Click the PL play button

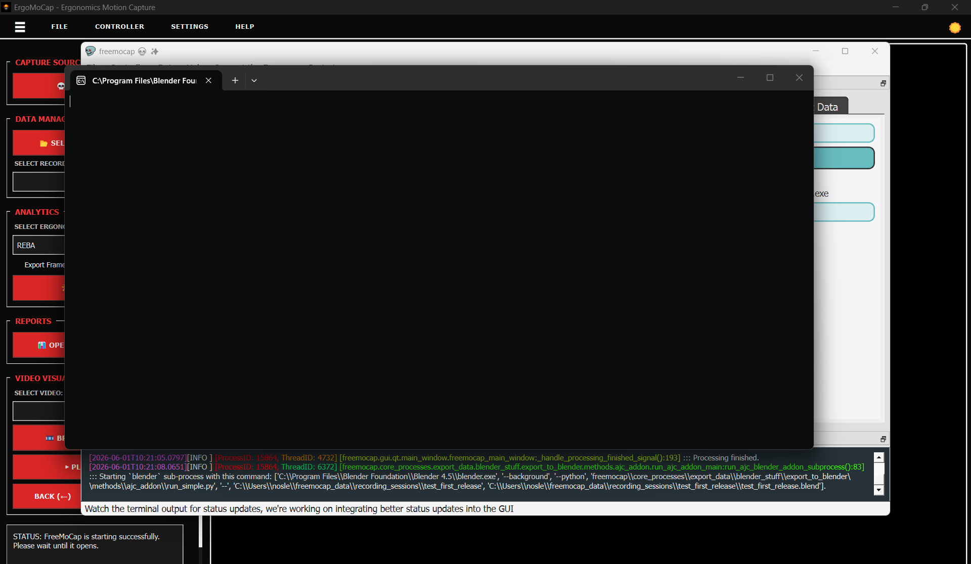pos(47,467)
